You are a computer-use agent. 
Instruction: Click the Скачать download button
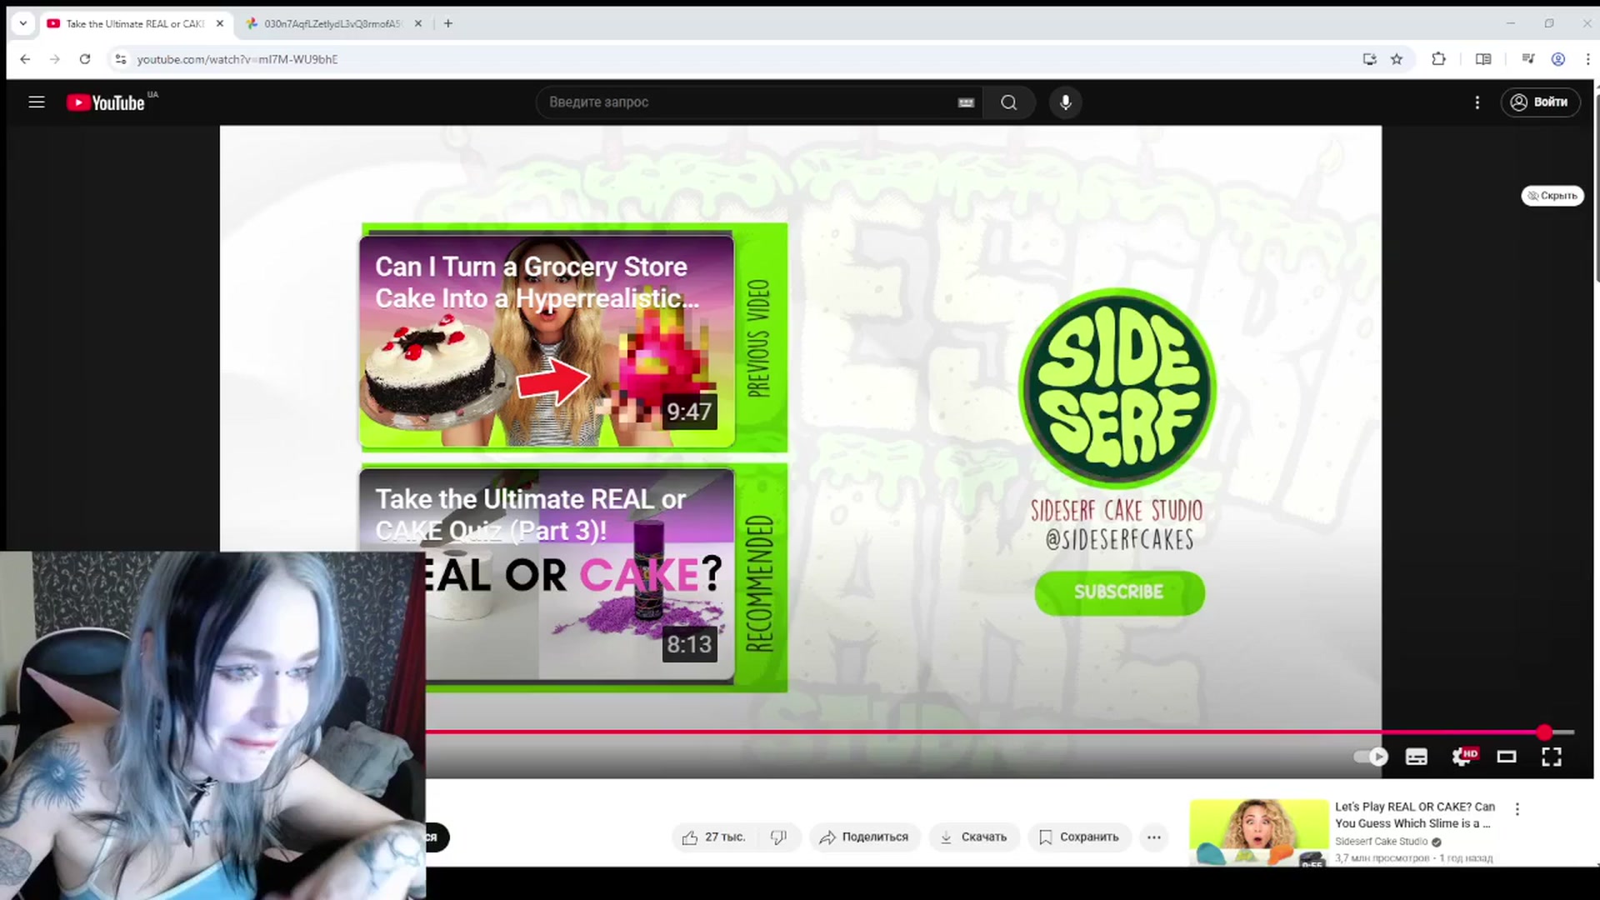973,837
